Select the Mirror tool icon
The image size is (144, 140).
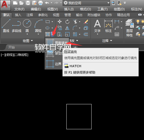coord(67,28)
